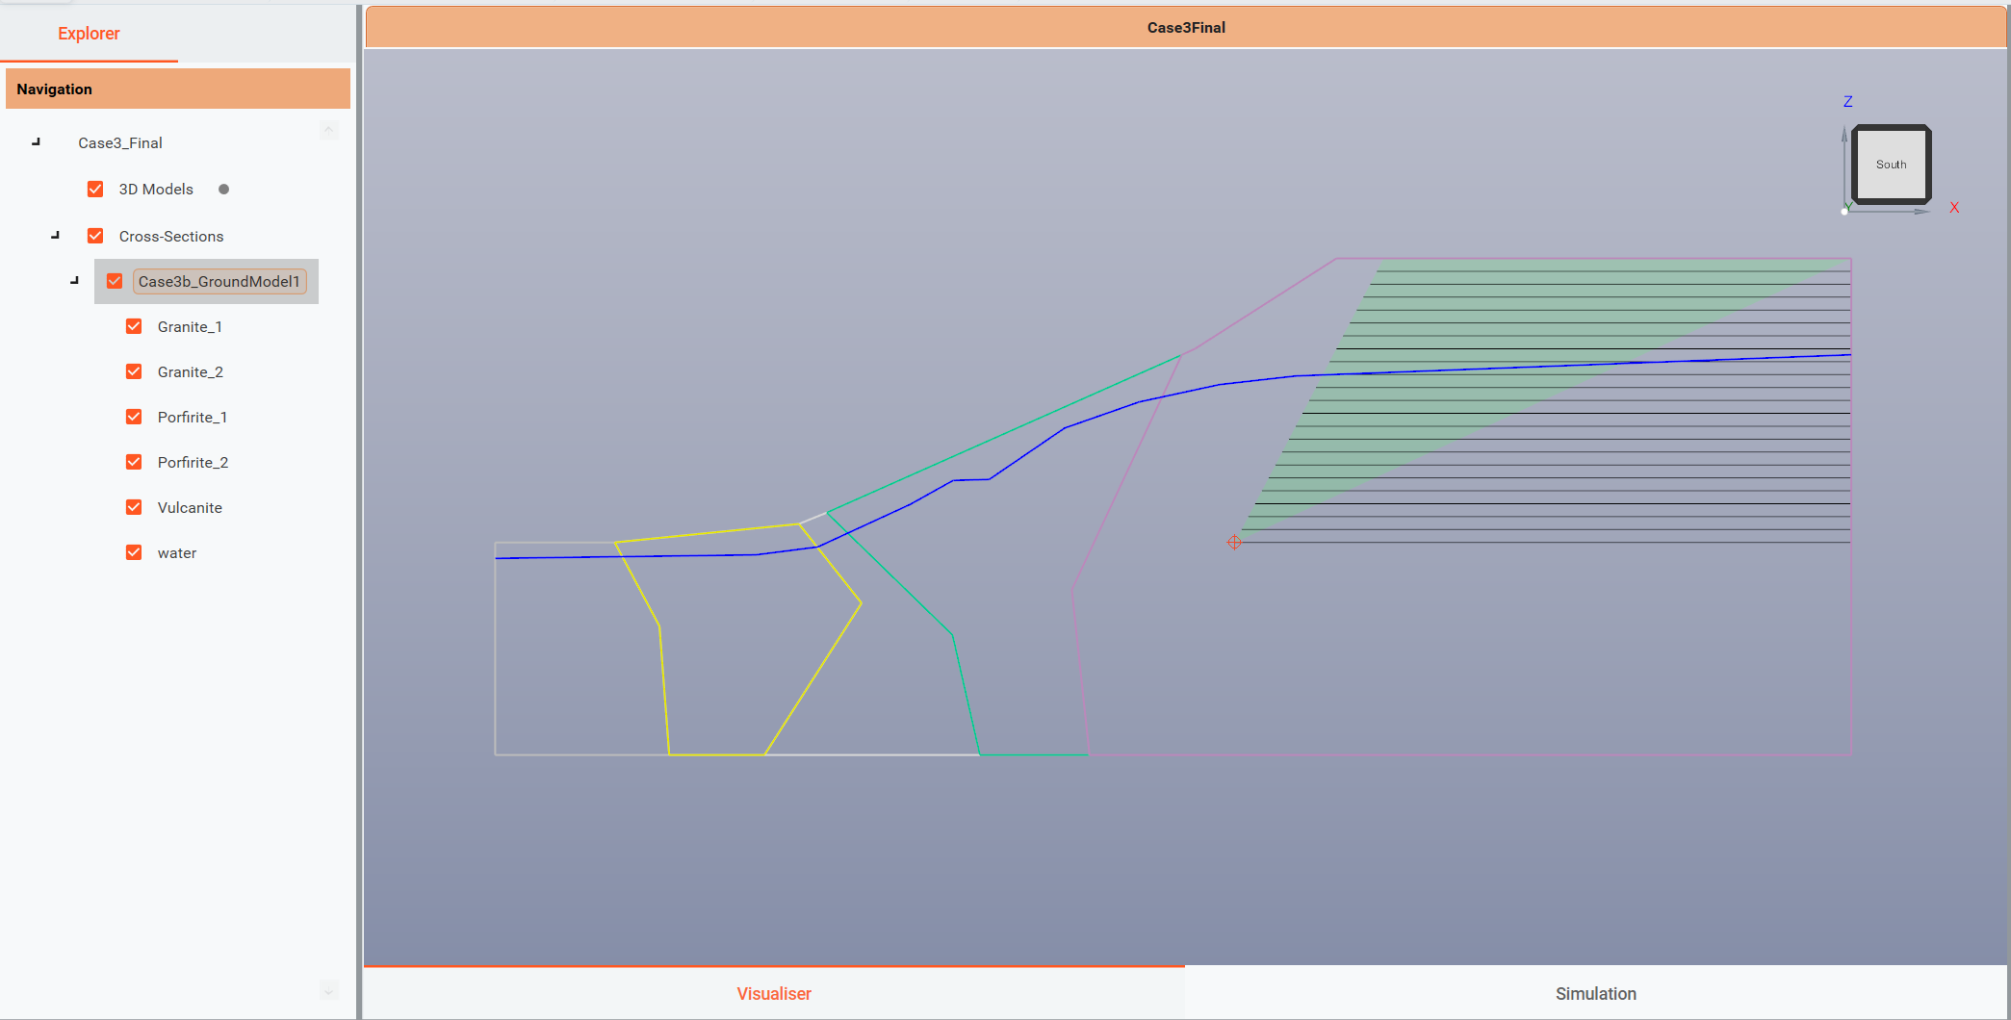Image resolution: width=2011 pixels, height=1020 pixels.
Task: Select the Vulcanite label
Action: [x=190, y=508]
